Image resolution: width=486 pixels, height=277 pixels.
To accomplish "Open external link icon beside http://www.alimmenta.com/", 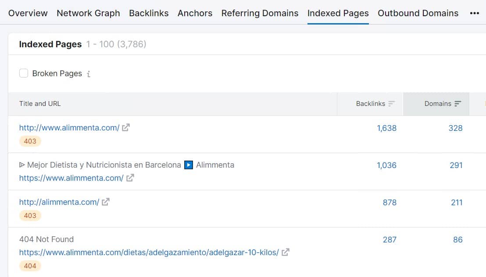I will (125, 127).
